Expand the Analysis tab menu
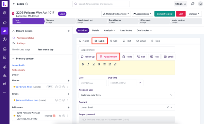The width and height of the screenshot is (204, 124). pyautogui.click(x=110, y=30)
